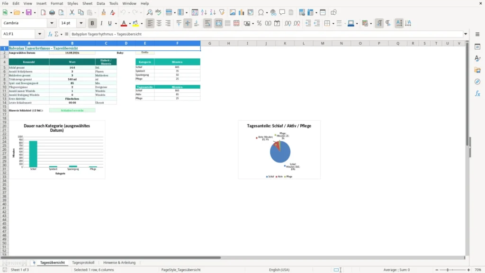Sort the selection in ascending order
The height and width of the screenshot is (273, 485).
pos(204,12)
